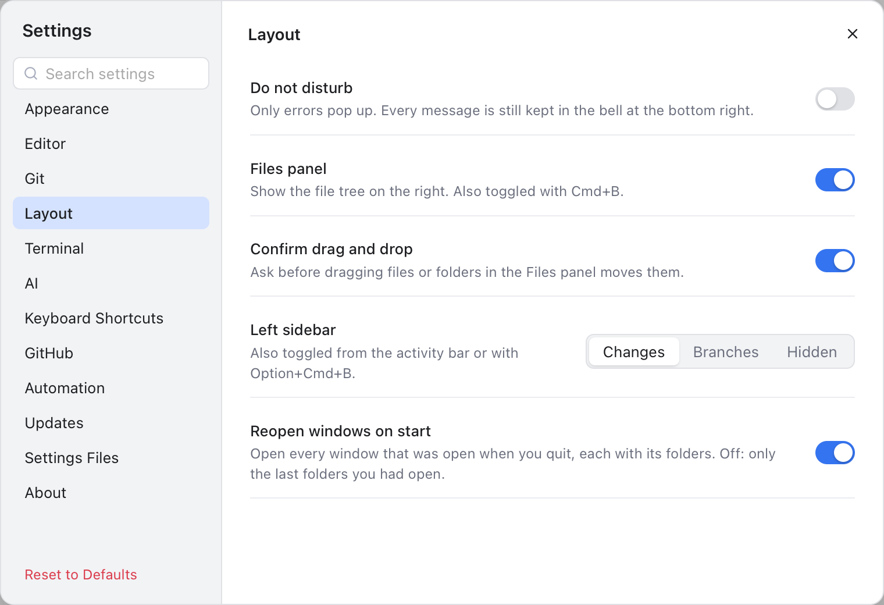The image size is (884, 605).
Task: Click the description mentioning Cmd+B file tree
Action: click(x=437, y=191)
